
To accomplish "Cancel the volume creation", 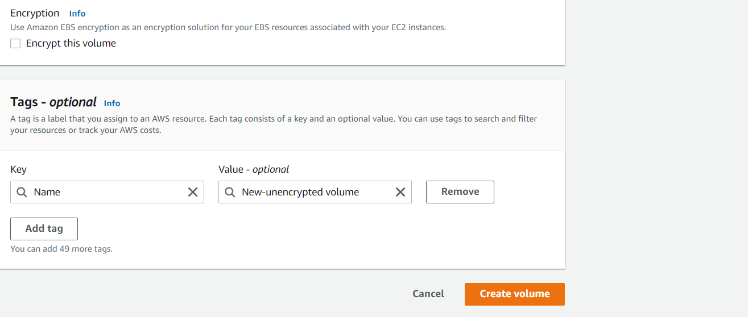I will 428,294.
